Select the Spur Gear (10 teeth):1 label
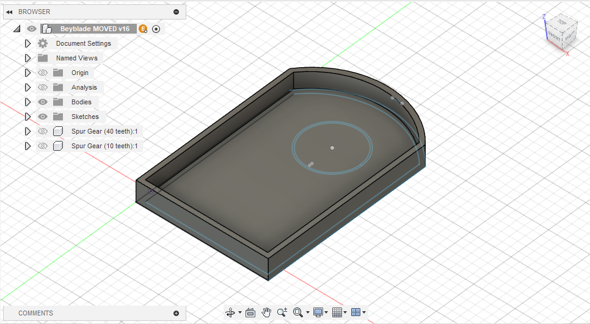 click(104, 146)
